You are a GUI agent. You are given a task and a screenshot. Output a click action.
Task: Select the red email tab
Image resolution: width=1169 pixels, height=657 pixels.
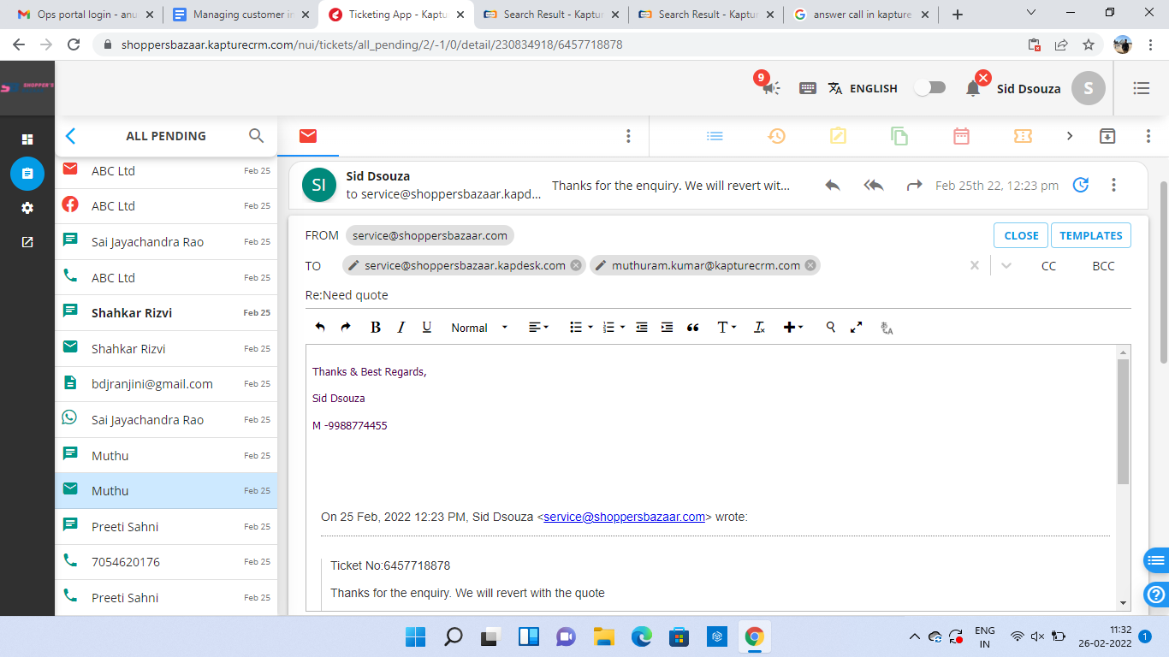tap(308, 136)
